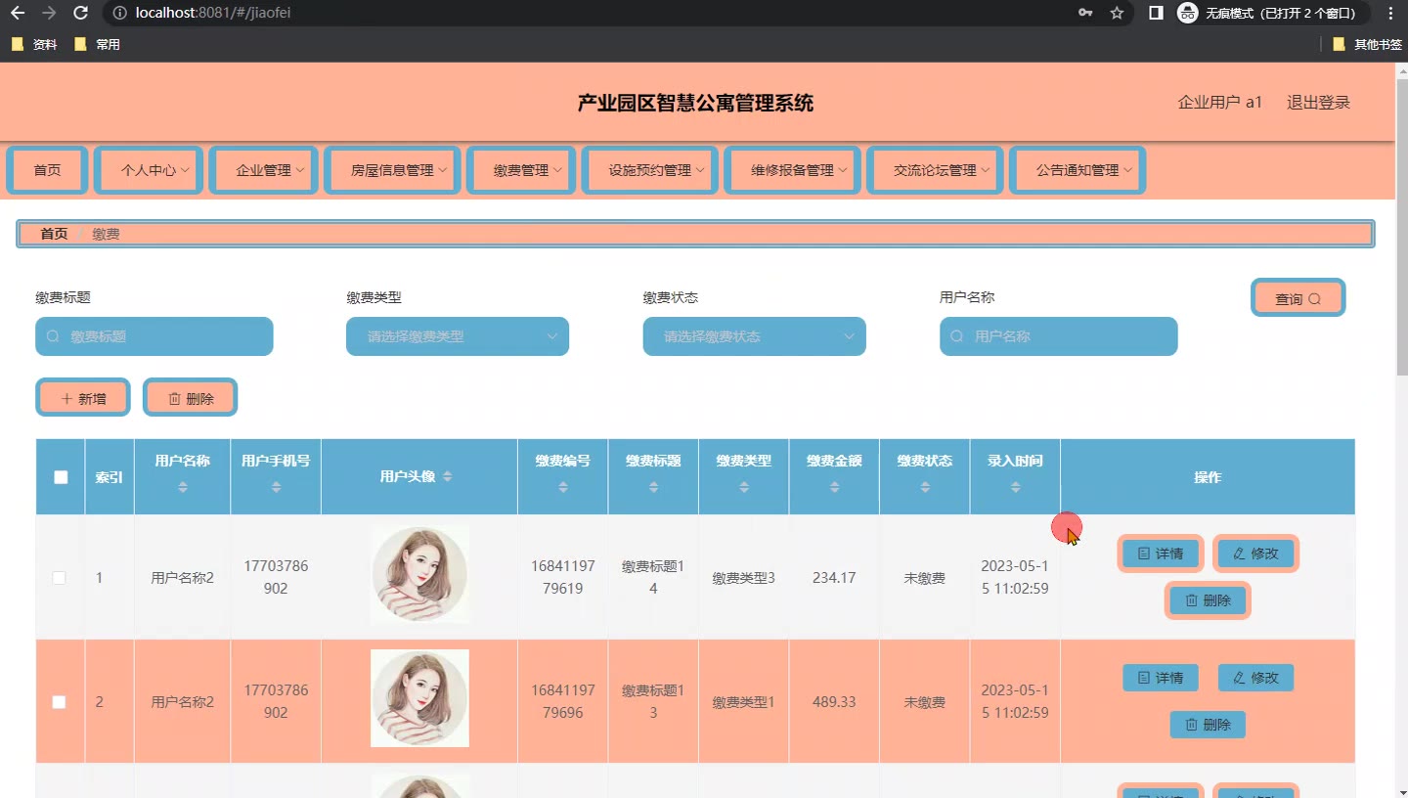This screenshot has height=798, width=1408.
Task: Sort table by 缴费金额 column arrows
Action: tap(834, 487)
